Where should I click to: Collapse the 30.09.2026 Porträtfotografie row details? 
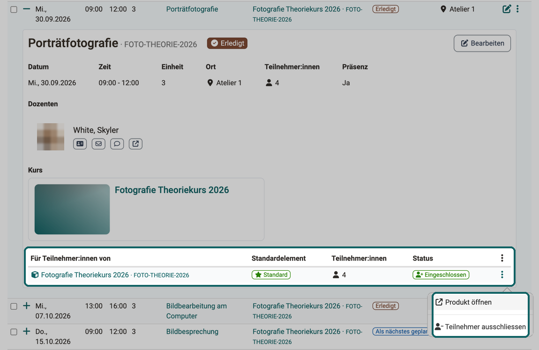coord(26,9)
